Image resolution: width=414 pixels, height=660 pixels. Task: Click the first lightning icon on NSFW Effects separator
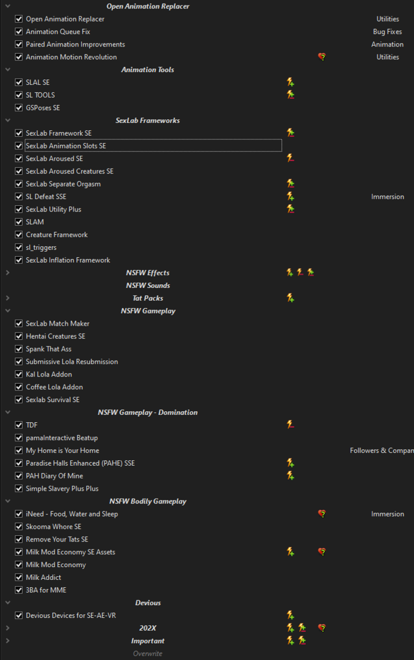tap(290, 273)
